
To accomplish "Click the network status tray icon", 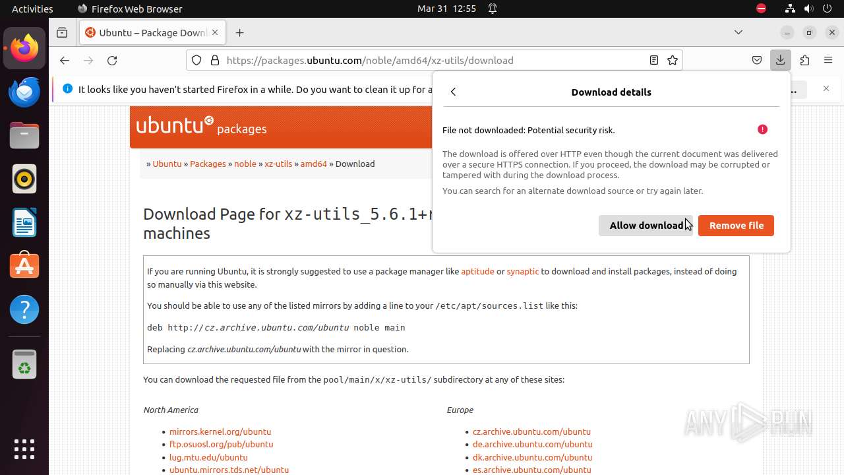I will pos(790,9).
